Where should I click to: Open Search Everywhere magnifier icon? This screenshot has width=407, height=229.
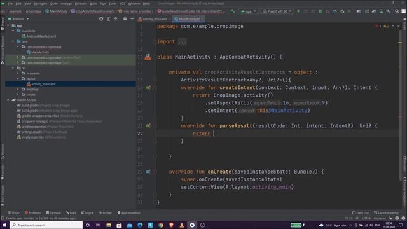(397, 11)
